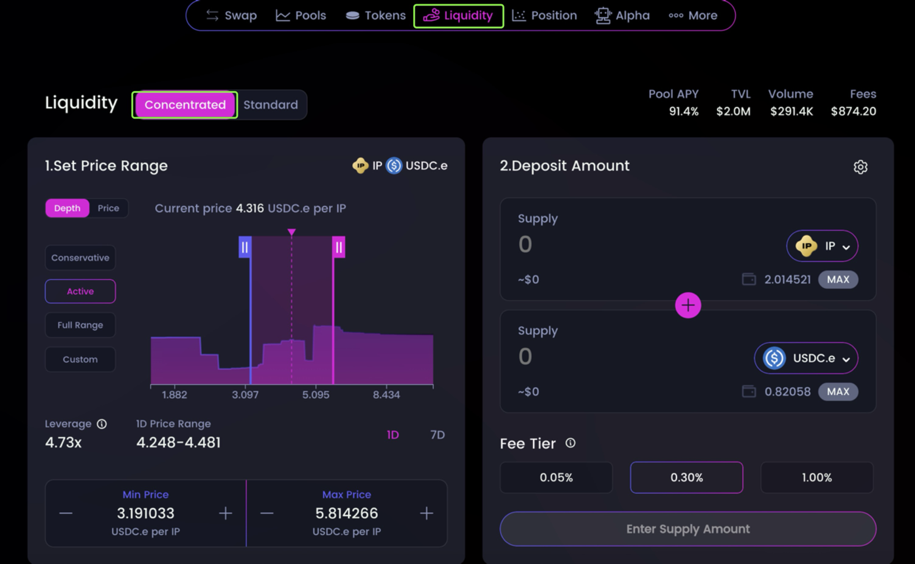Click the left blue range handle

click(x=245, y=247)
